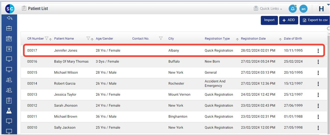Click the Mount Vernon city cell
The height and width of the screenshot is (135, 330).
point(179,95)
